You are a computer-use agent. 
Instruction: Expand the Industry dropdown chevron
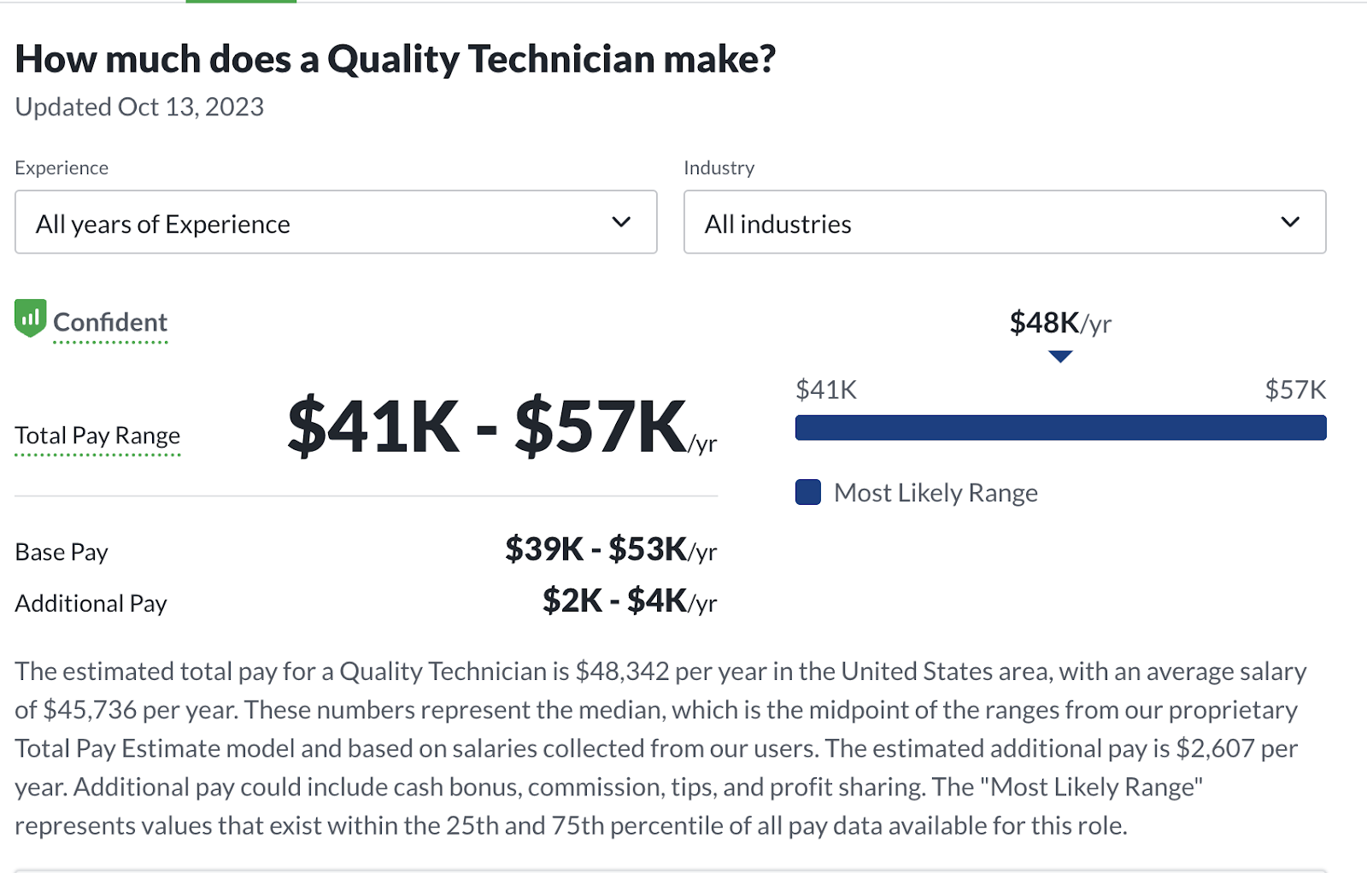coord(1290,222)
